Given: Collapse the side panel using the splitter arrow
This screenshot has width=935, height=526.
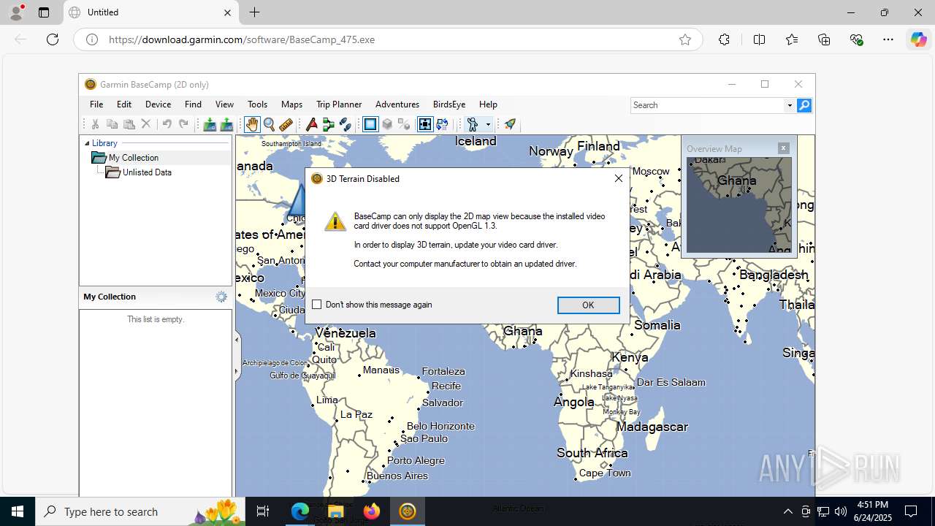Looking at the screenshot, I should pyautogui.click(x=236, y=340).
